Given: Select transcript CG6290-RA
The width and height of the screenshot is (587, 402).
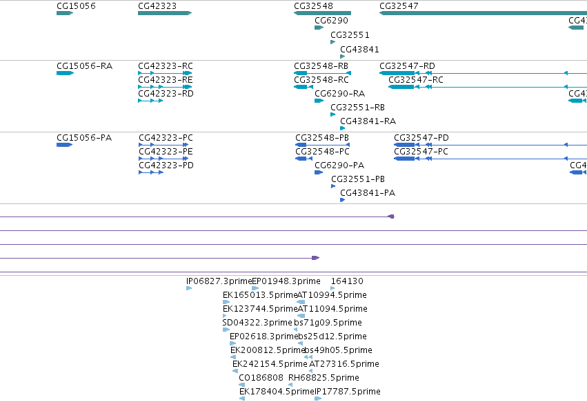Looking at the screenshot, I should (x=339, y=94).
